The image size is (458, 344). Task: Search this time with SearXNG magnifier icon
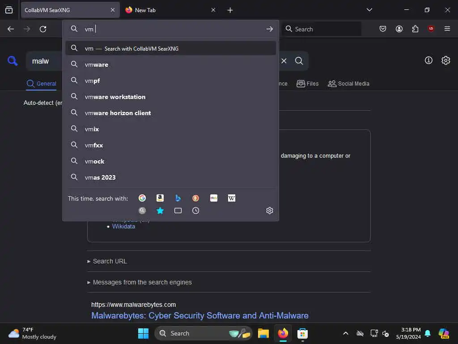click(x=142, y=211)
